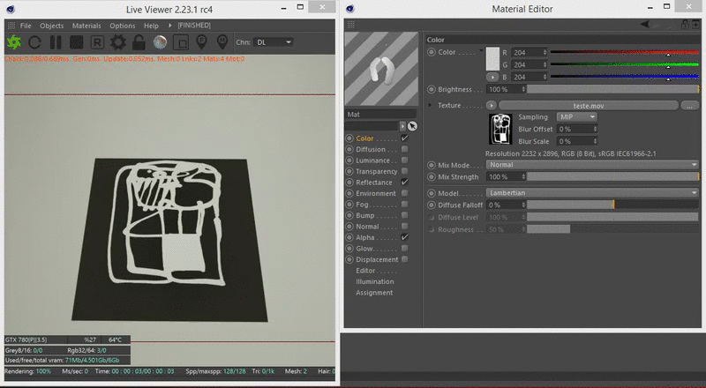The height and width of the screenshot is (388, 706).
Task: Click the arrow picker icon below Mat name
Action: 412,126
